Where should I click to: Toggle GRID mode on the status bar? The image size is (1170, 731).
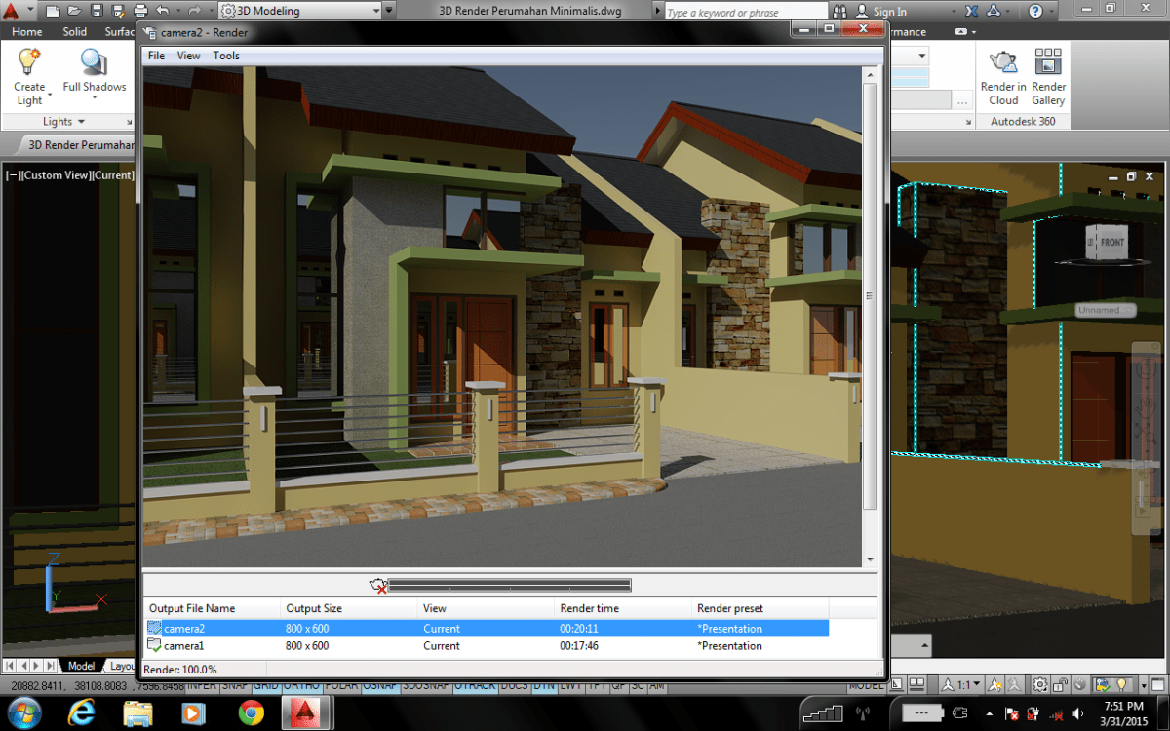coord(267,685)
